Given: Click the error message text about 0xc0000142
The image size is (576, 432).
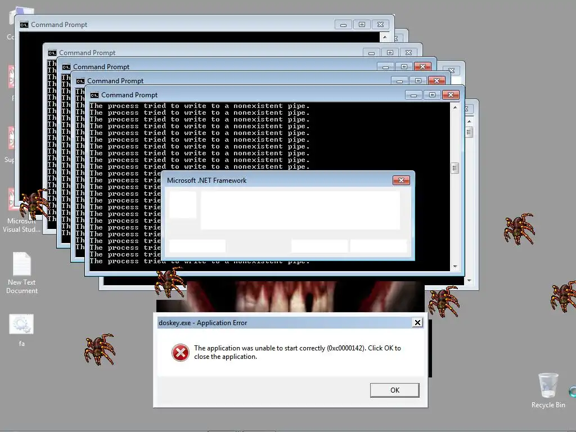Looking at the screenshot, I should coord(297,352).
